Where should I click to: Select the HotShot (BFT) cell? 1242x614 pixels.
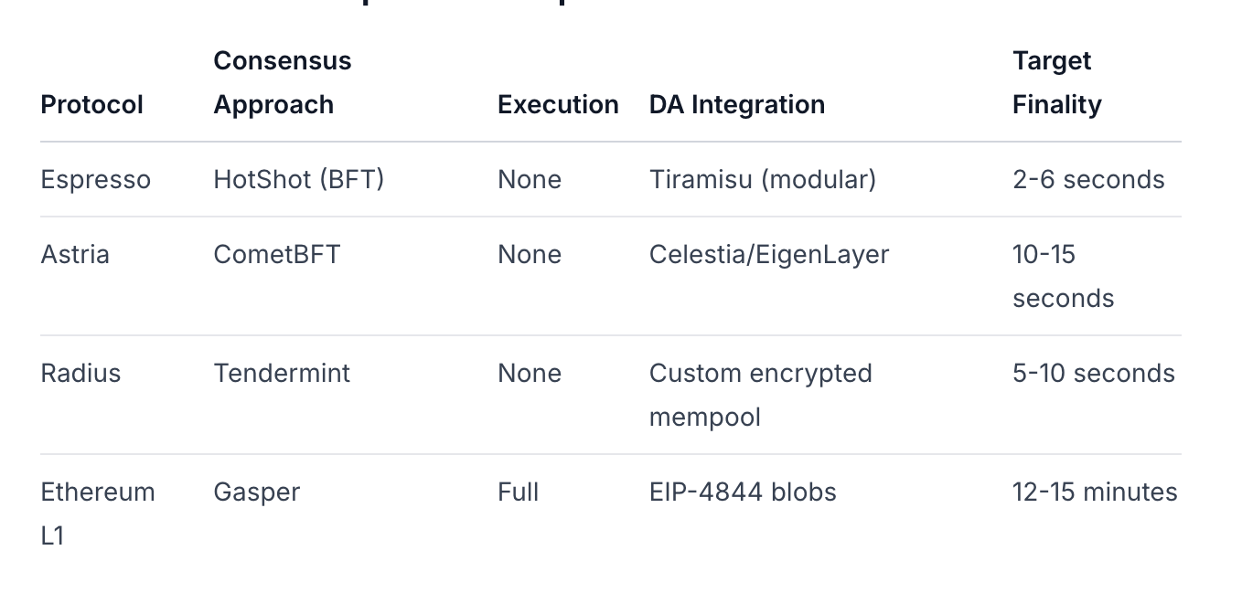pos(298,180)
